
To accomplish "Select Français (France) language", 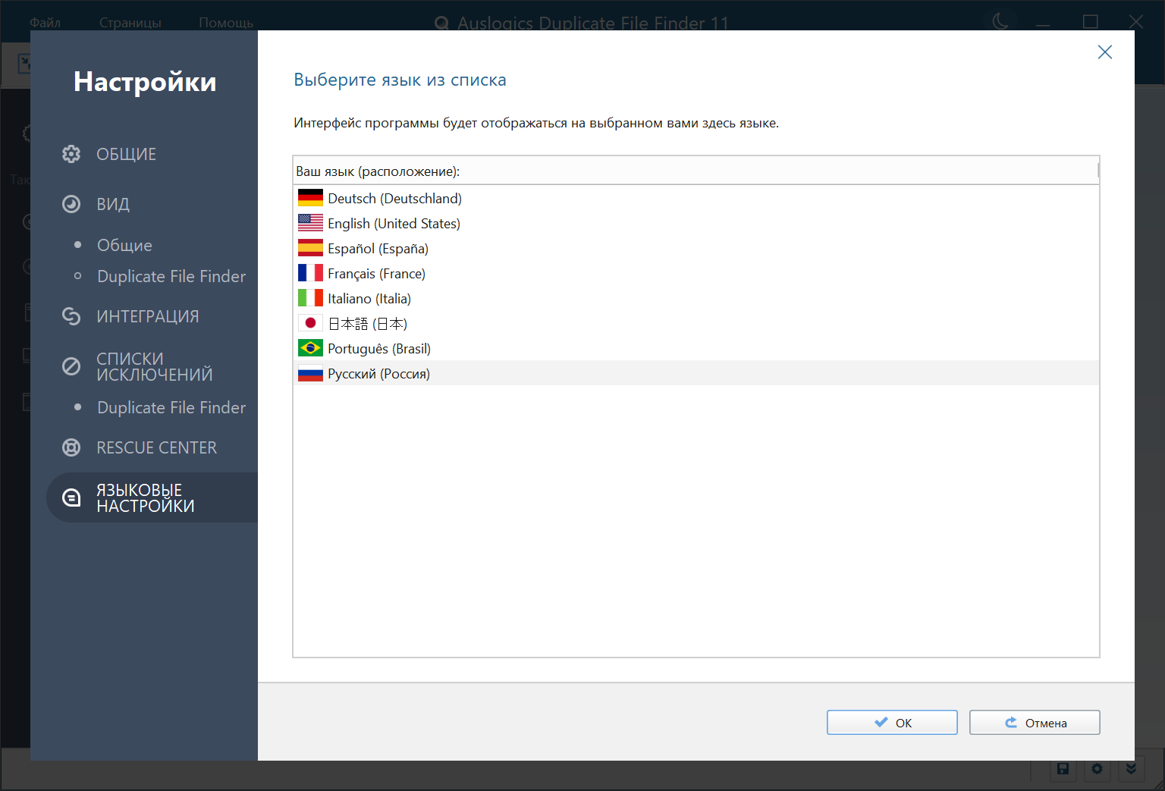I will coord(376,274).
